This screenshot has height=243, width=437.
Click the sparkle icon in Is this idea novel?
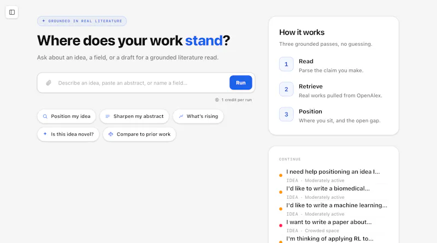pyautogui.click(x=45, y=134)
